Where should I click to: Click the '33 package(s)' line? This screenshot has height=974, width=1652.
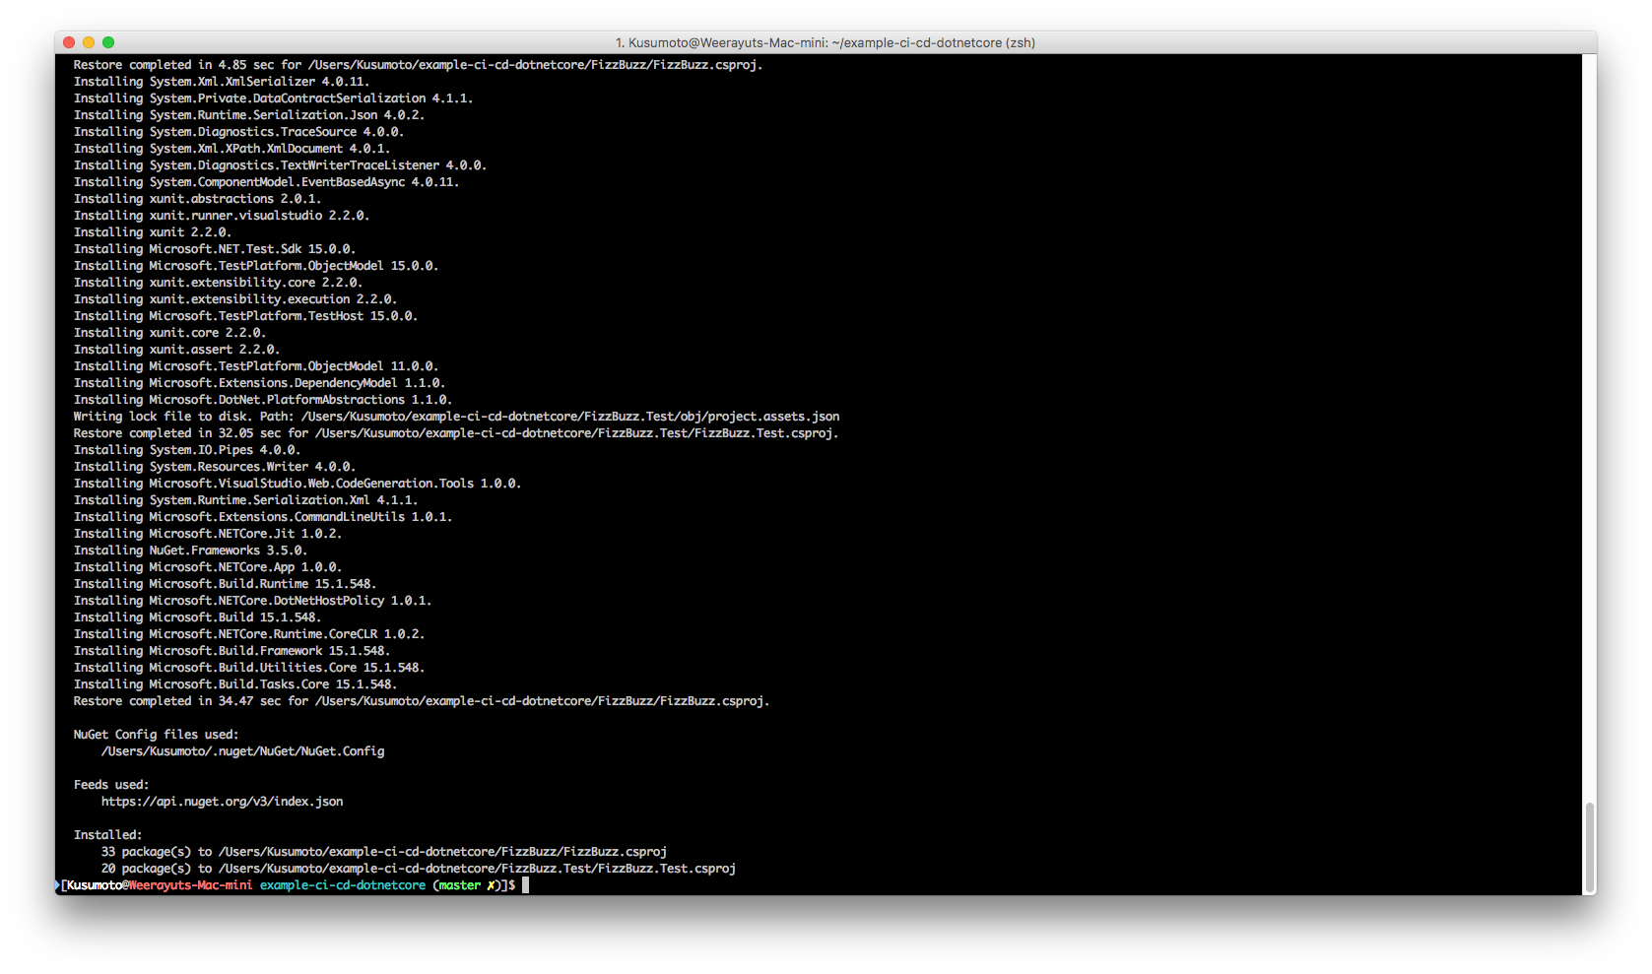pyautogui.click(x=384, y=852)
